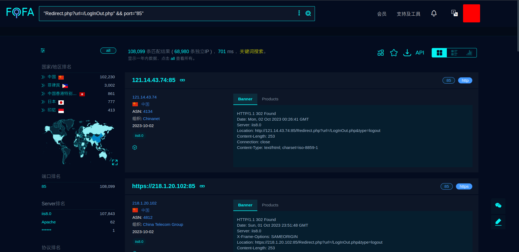Select Products tab of first result

pyautogui.click(x=270, y=99)
